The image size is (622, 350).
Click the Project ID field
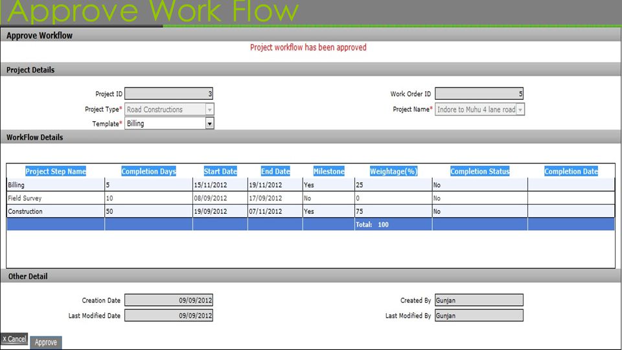tap(168, 93)
